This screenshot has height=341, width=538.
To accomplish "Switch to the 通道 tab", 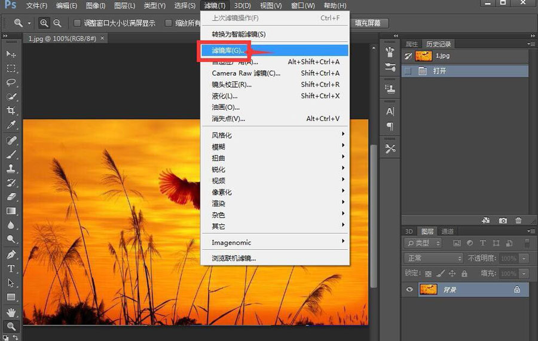I will pos(447,231).
